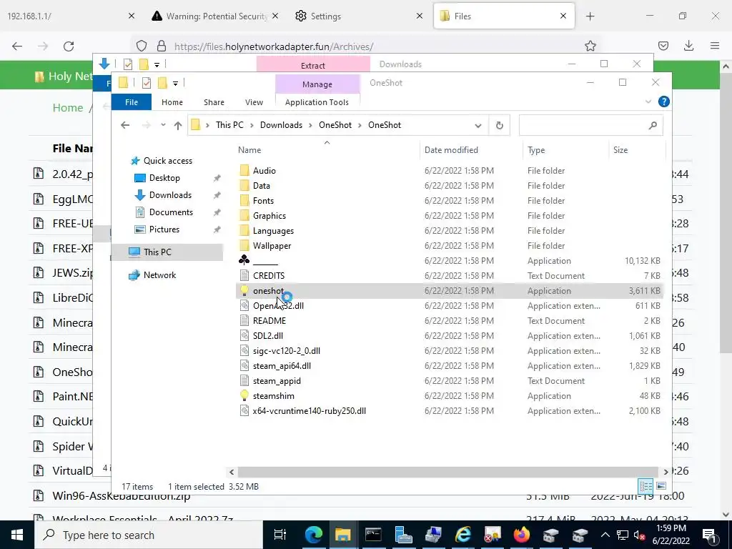732x549 pixels.
Task: Click Properties icon in quick access toolbar
Action: [x=146, y=83]
